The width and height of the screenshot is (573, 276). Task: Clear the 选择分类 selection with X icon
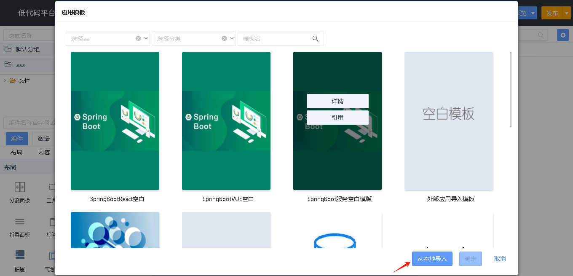pyautogui.click(x=224, y=38)
